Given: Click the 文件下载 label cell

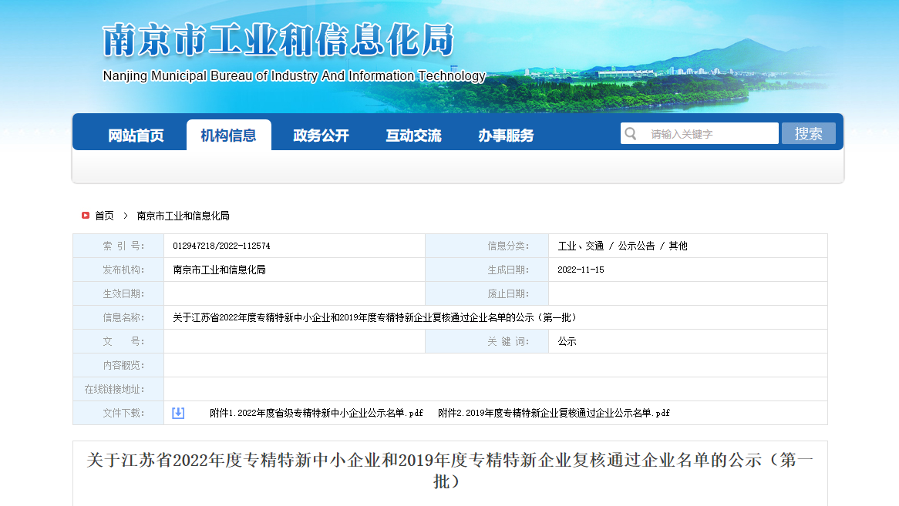Looking at the screenshot, I should coord(119,413).
